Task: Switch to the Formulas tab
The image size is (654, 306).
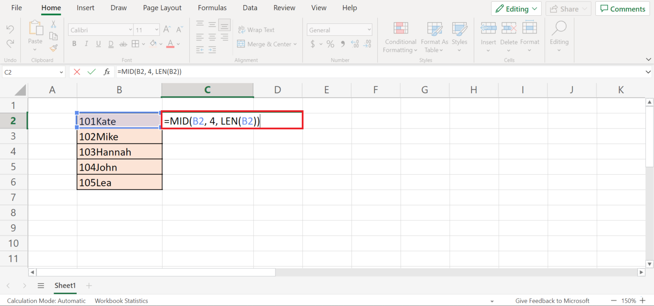Action: [x=212, y=8]
